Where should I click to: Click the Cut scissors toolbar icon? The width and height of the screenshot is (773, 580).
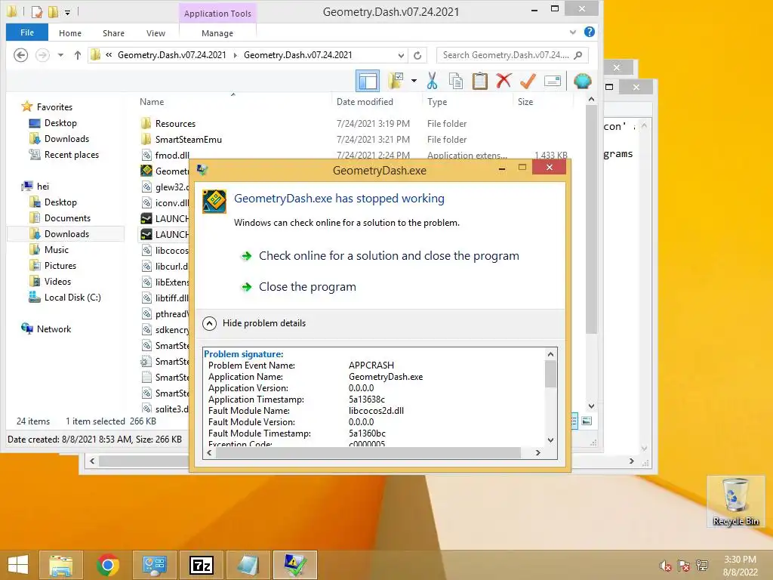point(433,81)
